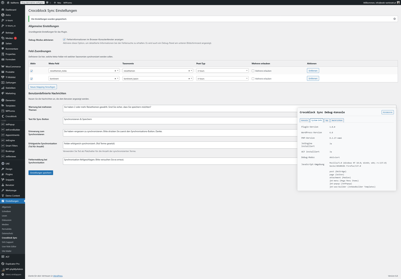
Task: Open the Marketing megaphone menu
Action: point(12,93)
